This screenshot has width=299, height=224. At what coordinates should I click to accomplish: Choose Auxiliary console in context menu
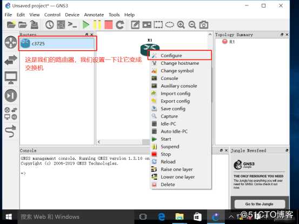click(181, 86)
